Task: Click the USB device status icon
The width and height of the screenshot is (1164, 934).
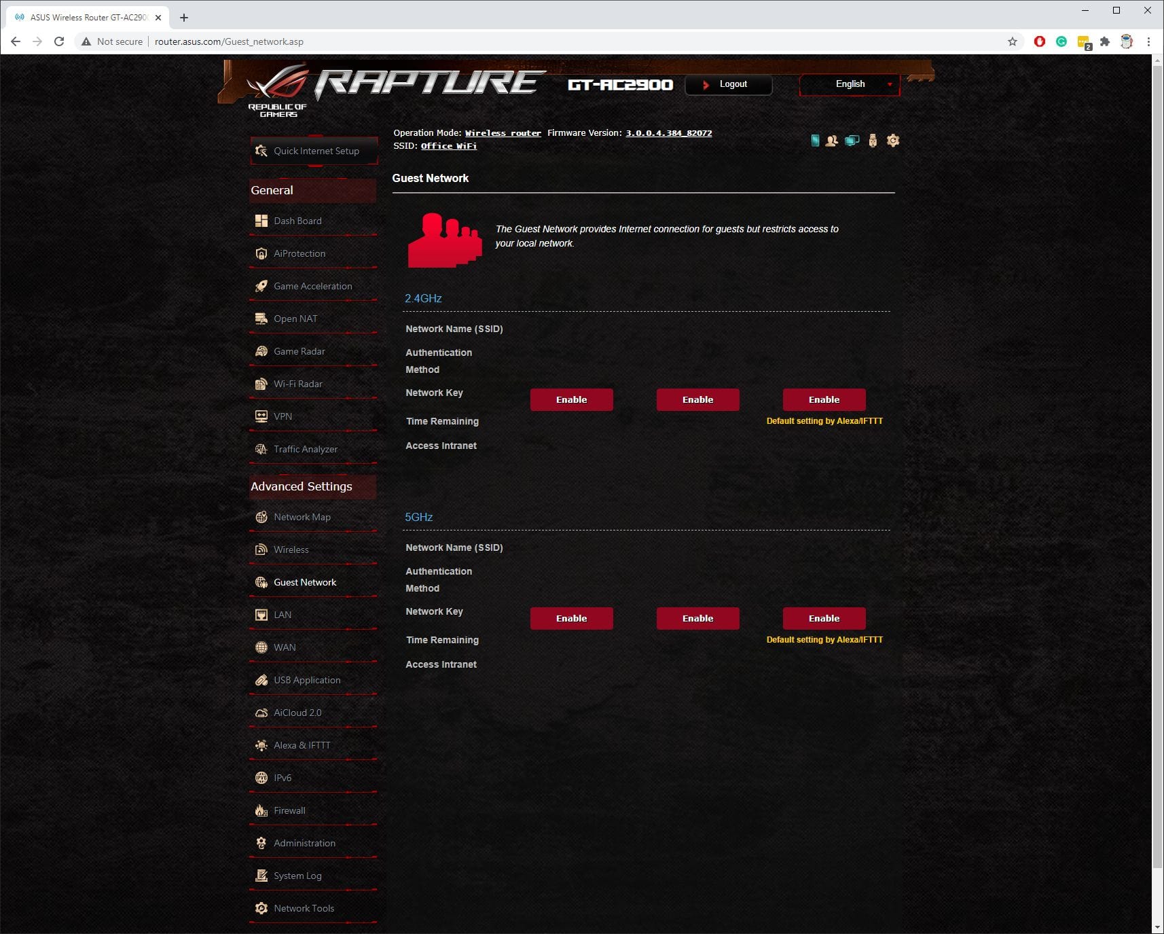Action: tap(873, 141)
